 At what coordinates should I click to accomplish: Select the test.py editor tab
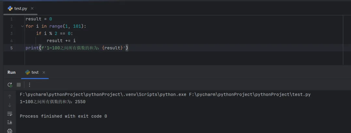pyautogui.click(x=20, y=8)
